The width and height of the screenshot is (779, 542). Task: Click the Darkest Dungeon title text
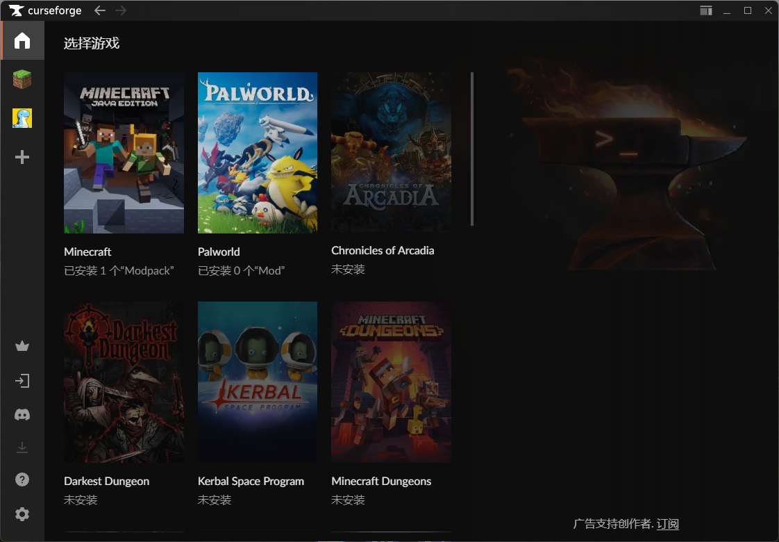point(106,482)
